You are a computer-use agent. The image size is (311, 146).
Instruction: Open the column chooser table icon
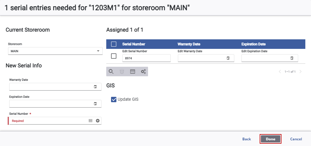[x=133, y=72]
